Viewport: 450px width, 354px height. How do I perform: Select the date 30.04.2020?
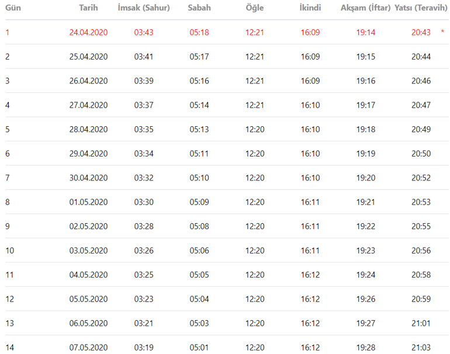click(x=88, y=178)
